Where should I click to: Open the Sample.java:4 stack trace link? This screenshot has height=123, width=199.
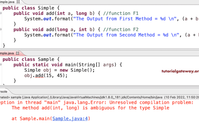[70, 119]
